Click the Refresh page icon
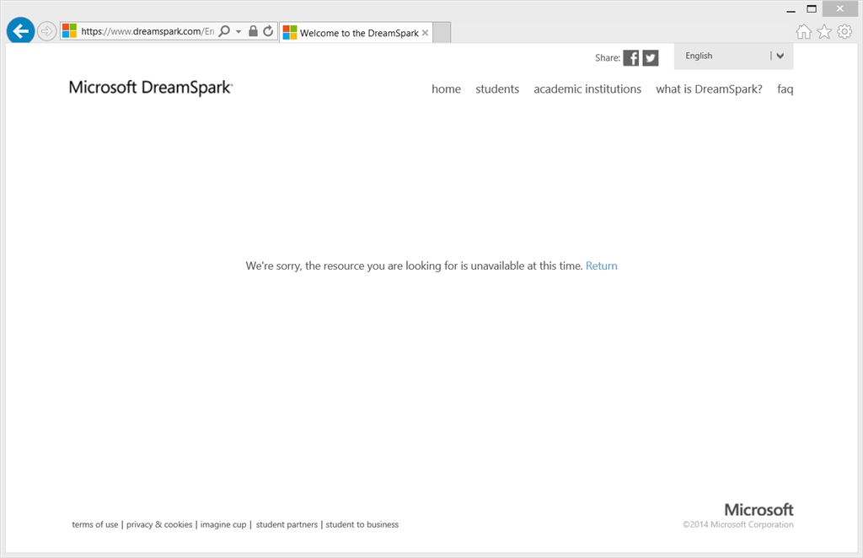Viewport: 863px width, 558px height. tap(268, 31)
